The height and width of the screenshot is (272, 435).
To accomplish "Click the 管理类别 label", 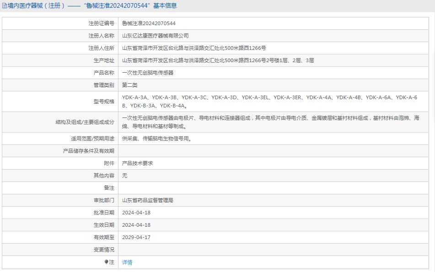I will click(104, 85).
